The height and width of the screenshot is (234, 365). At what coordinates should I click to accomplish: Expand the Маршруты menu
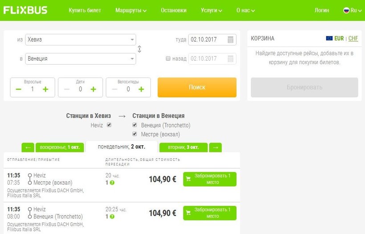coord(131,10)
